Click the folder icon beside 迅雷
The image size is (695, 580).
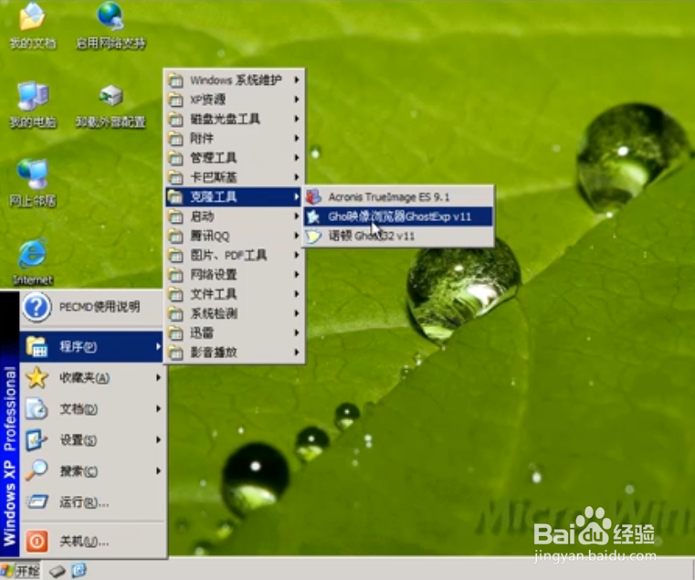pyautogui.click(x=175, y=333)
